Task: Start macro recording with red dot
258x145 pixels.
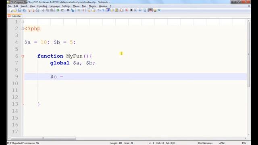Action: [x=127, y=10]
